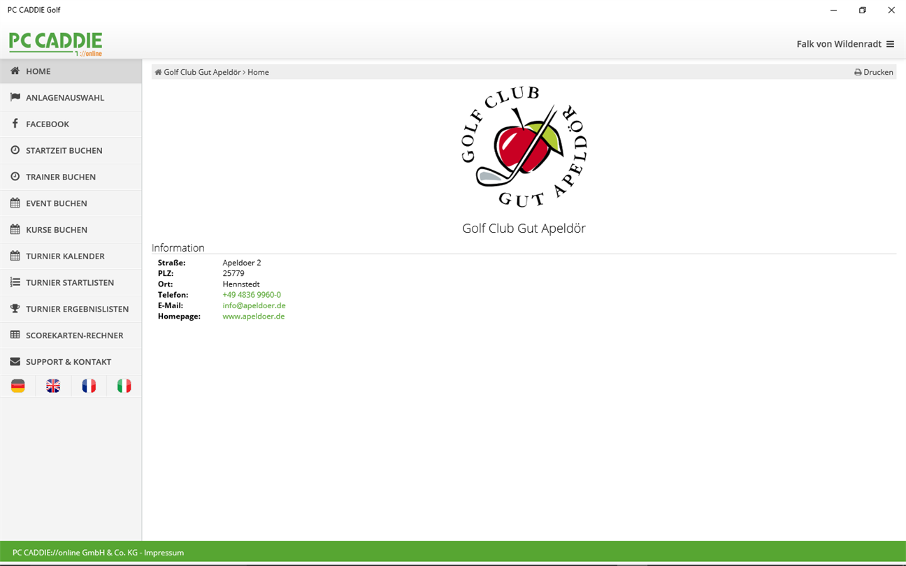Image resolution: width=906 pixels, height=566 pixels.
Task: Click the list icon beside Turnier Startlisten
Action: click(15, 282)
